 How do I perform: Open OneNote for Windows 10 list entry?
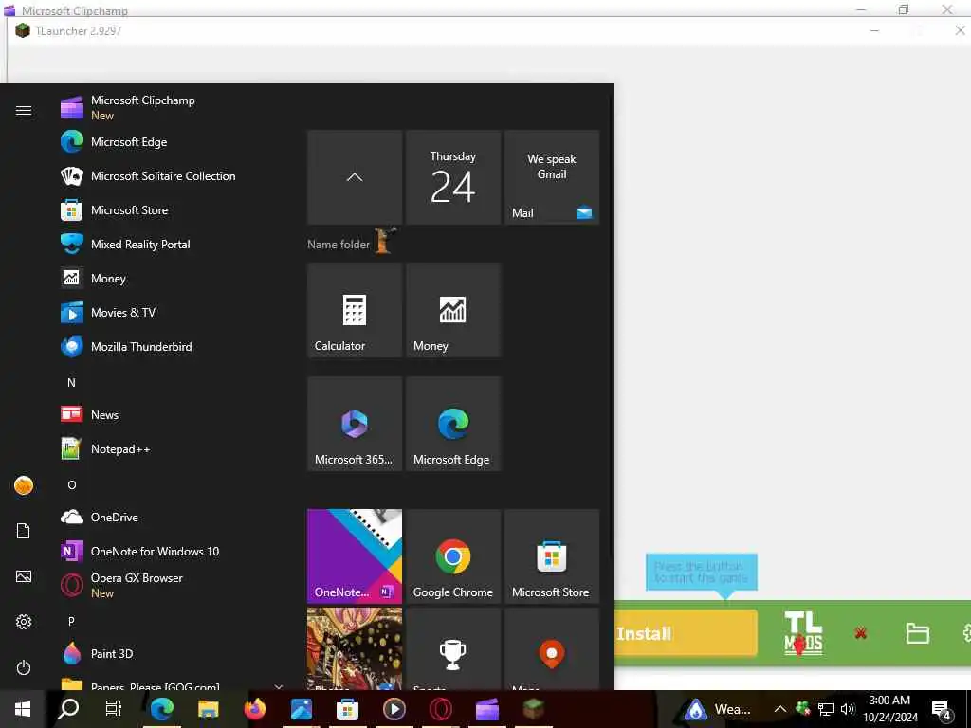[174, 551]
